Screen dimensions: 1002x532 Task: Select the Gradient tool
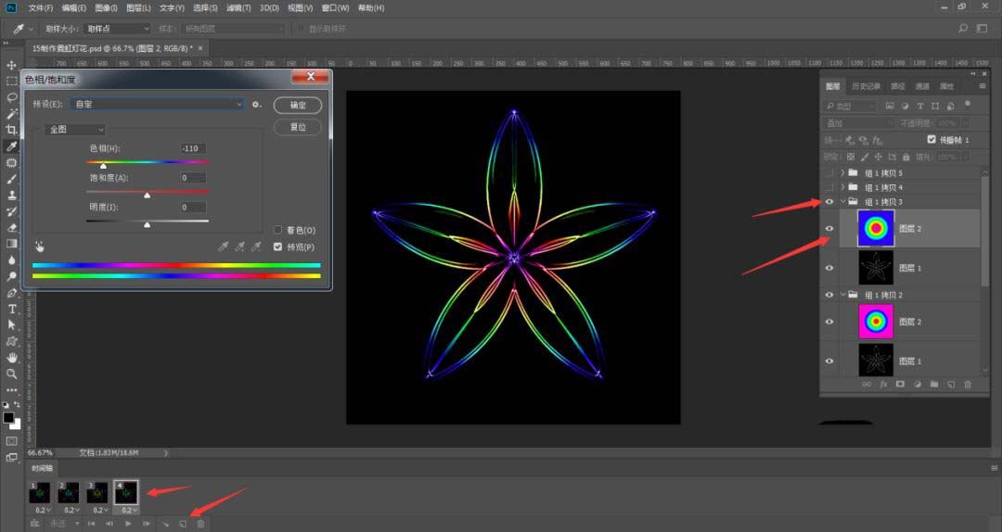pos(11,244)
